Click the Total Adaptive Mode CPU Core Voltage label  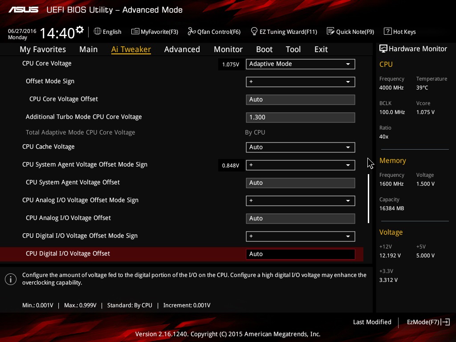click(x=80, y=132)
